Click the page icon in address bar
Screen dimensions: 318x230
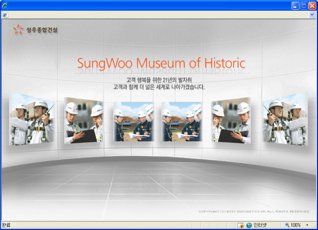[5, 15]
